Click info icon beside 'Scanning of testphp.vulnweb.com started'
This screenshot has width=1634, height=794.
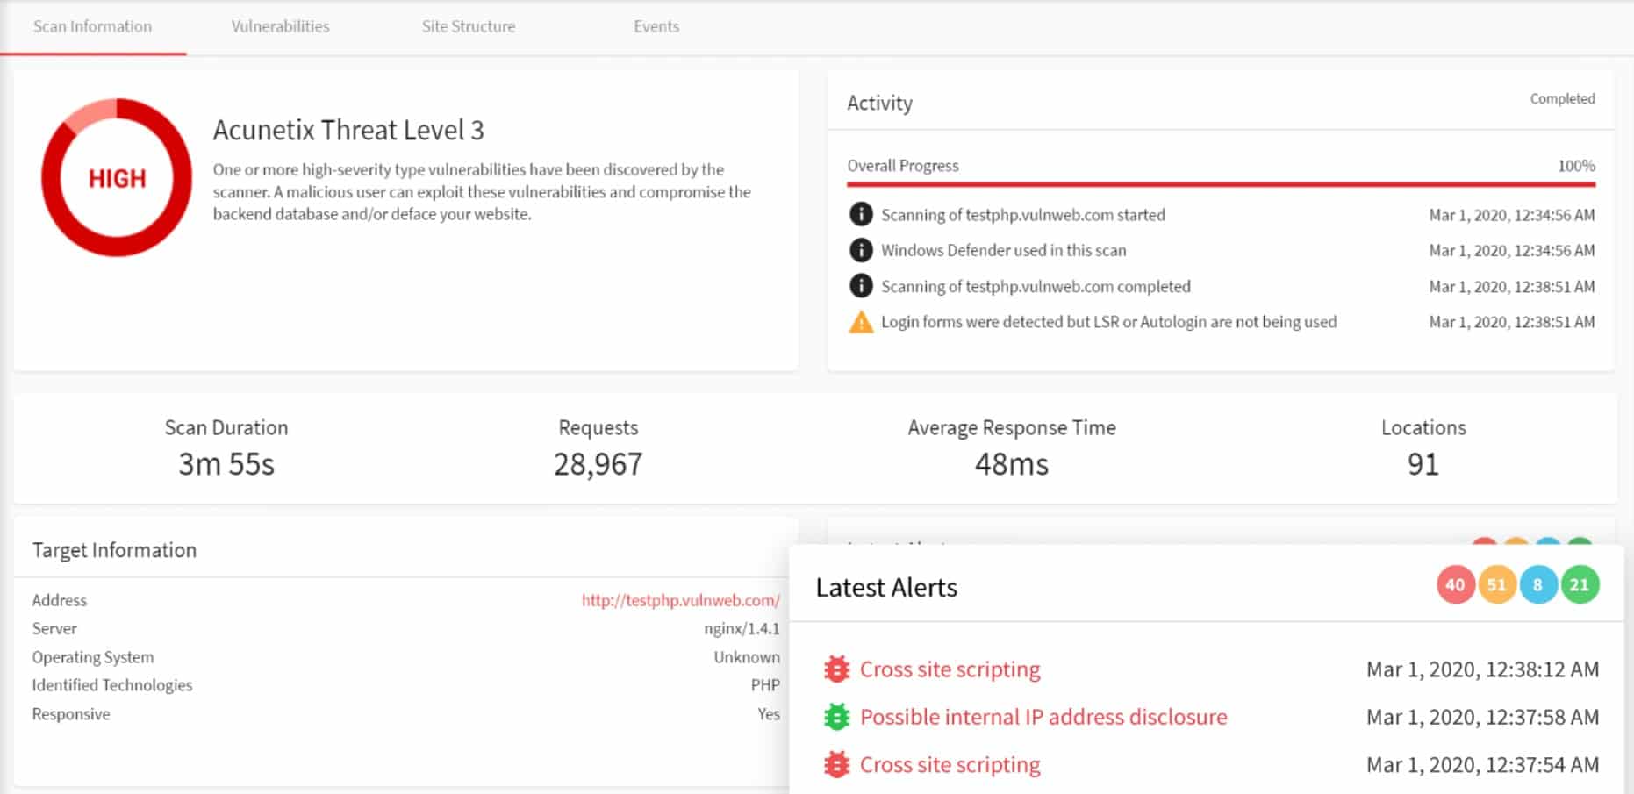[861, 214]
